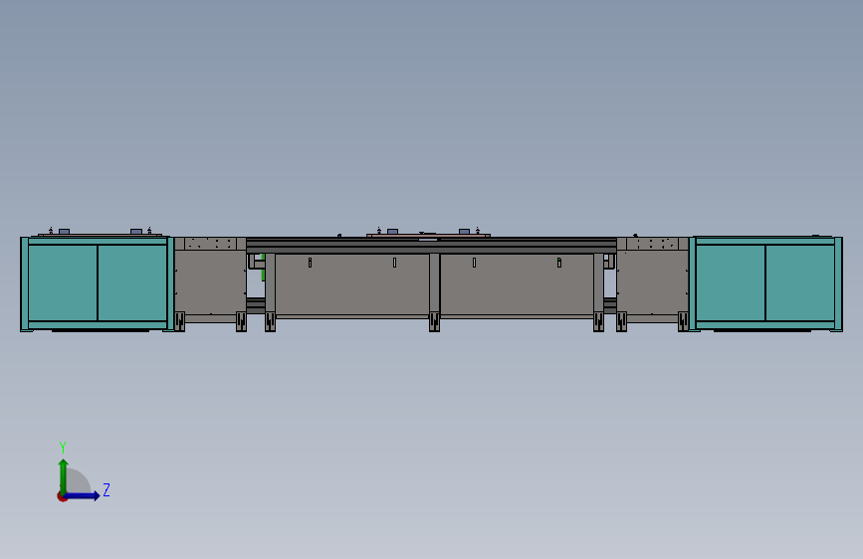
Task: Select the right grey panel of the center conveyor frame
Action: click(x=517, y=284)
